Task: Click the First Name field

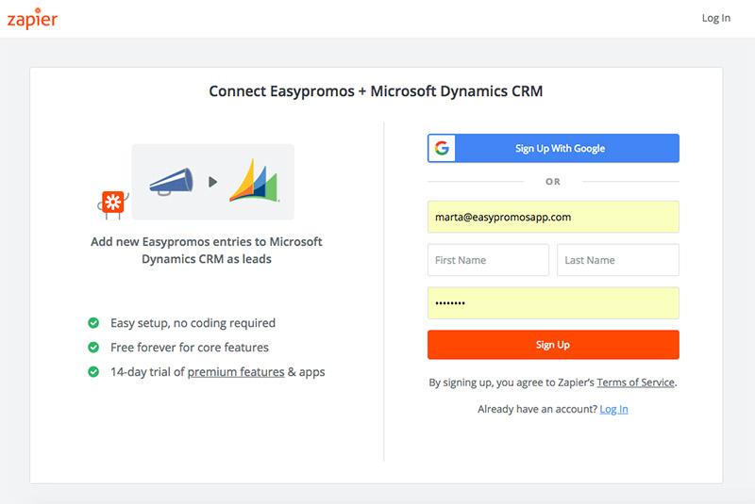Action: pyautogui.click(x=488, y=260)
